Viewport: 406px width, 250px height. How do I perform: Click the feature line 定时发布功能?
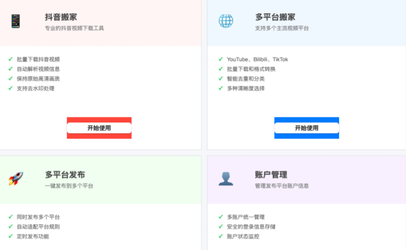click(x=33, y=236)
